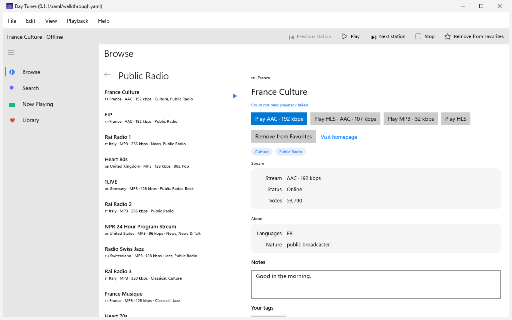The height and width of the screenshot is (320, 512).
Task: Click the Previous station toolbar button
Action: pos(310,36)
